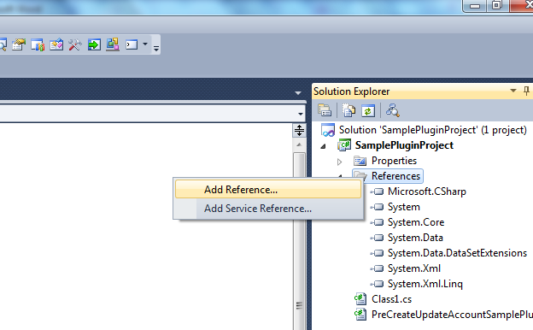Toggle auto hide pin on Solution Explorer
533x330 pixels.
click(526, 91)
